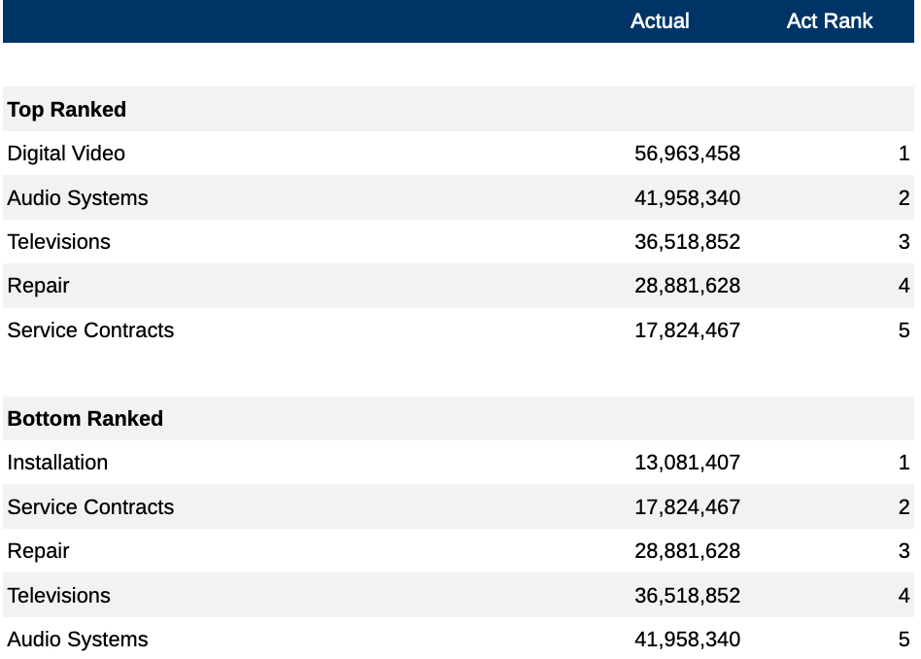
Task: Select "Televisions" under Bottom Ranked
Action: [58, 596]
